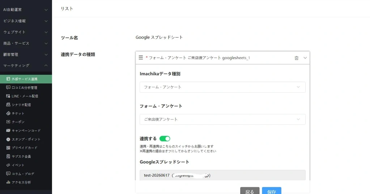Click the クーポン coupon icon

coord(8,122)
